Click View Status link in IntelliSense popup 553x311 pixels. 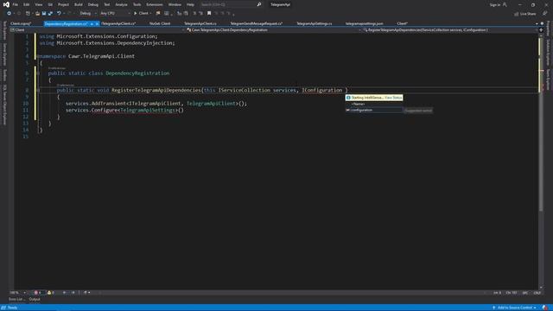pos(393,98)
